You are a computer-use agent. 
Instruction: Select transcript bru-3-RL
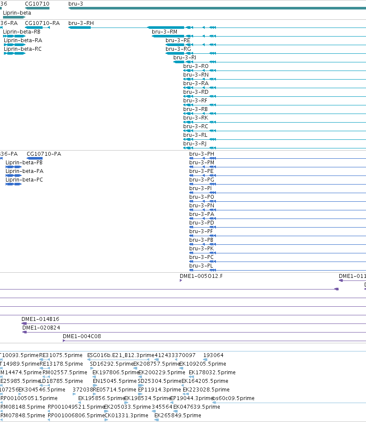pos(195,135)
